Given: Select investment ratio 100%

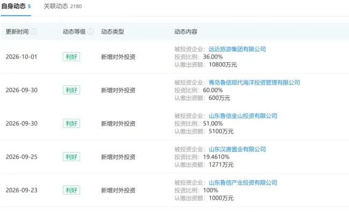Looking at the screenshot, I should point(210,190).
